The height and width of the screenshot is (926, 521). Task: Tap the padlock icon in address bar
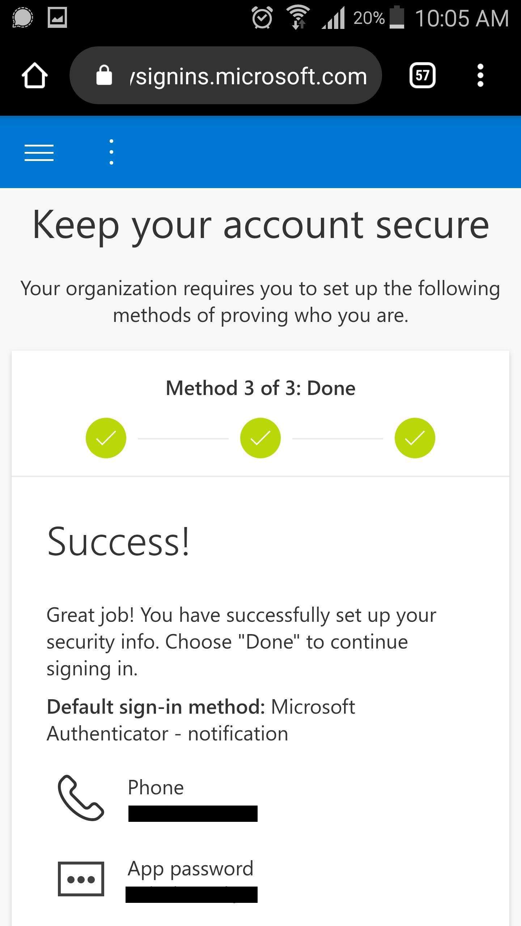click(x=104, y=75)
